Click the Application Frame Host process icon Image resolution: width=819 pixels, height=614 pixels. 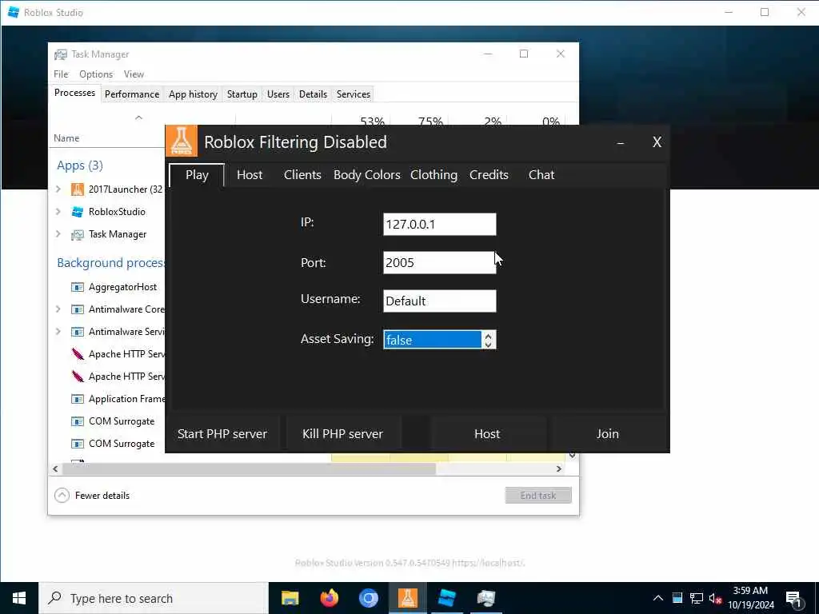point(78,399)
